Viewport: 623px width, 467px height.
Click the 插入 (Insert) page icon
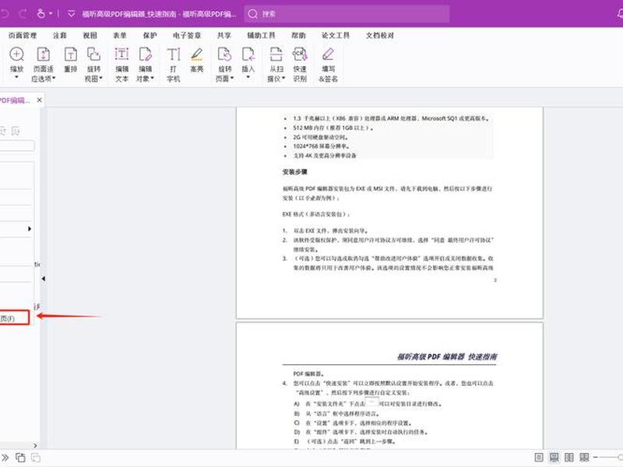click(x=248, y=54)
